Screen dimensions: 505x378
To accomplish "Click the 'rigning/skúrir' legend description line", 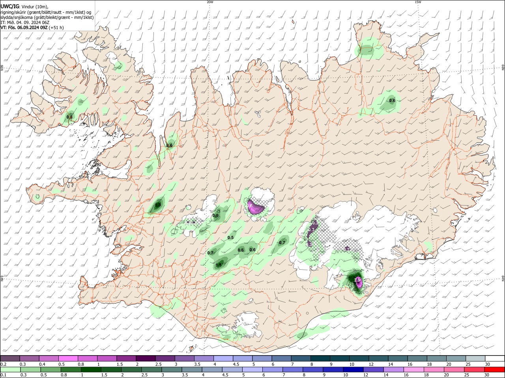I will [46, 12].
